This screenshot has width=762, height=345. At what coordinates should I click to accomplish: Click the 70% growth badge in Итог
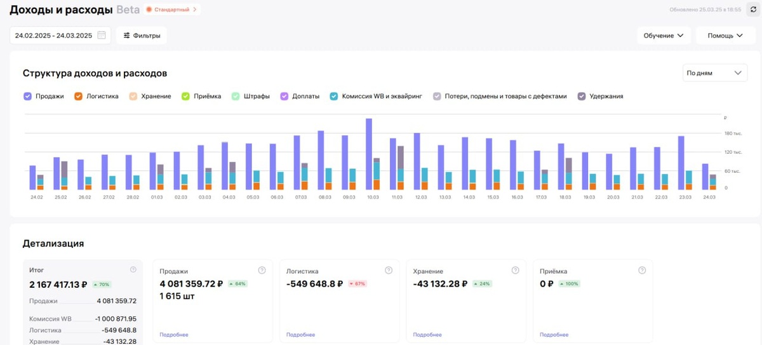click(x=102, y=285)
